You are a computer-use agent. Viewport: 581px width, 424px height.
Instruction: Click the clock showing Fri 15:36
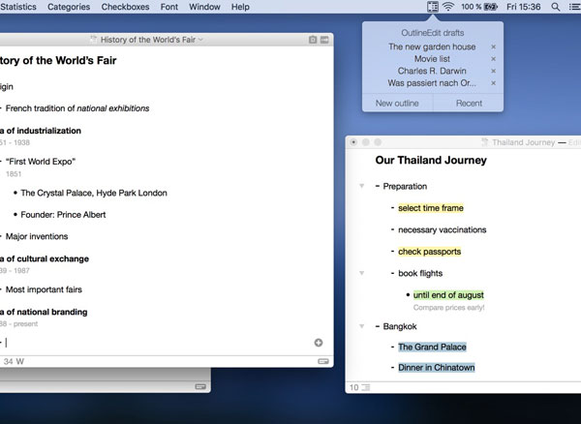click(523, 7)
